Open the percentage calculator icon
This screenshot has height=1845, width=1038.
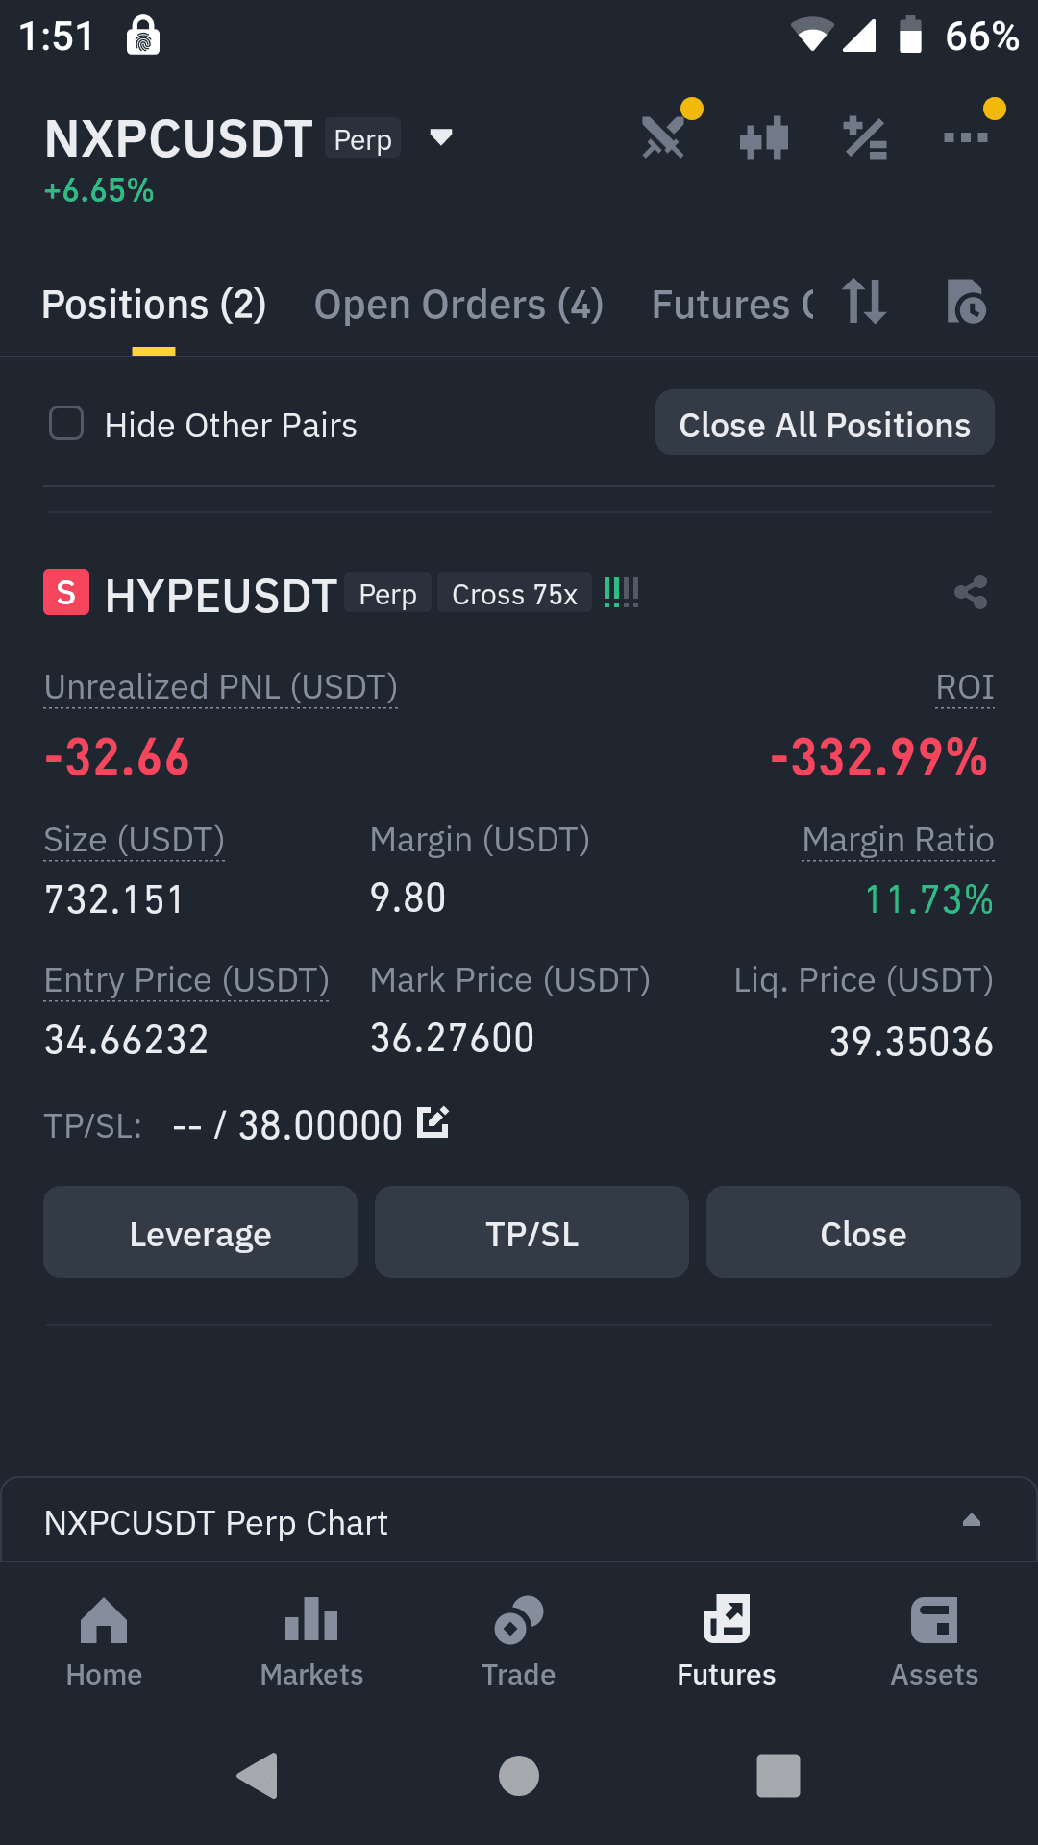point(865,137)
